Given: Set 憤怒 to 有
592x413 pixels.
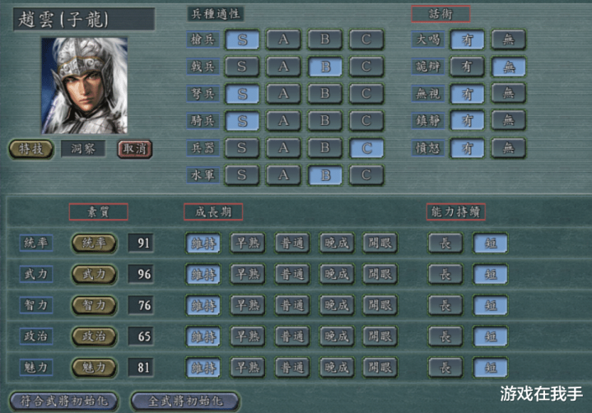Looking at the screenshot, I should 467,148.
